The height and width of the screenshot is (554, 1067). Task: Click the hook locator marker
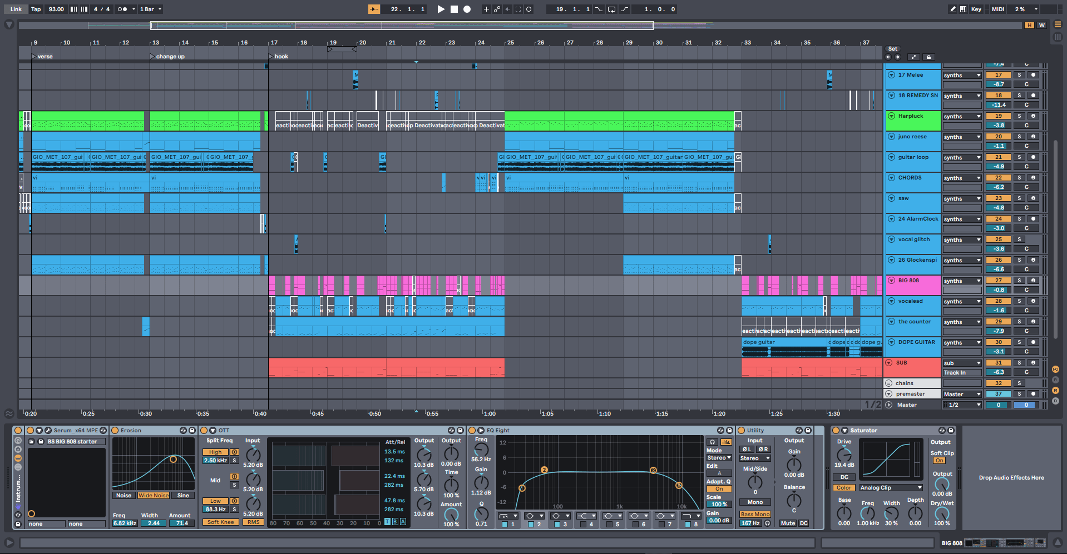click(x=271, y=56)
